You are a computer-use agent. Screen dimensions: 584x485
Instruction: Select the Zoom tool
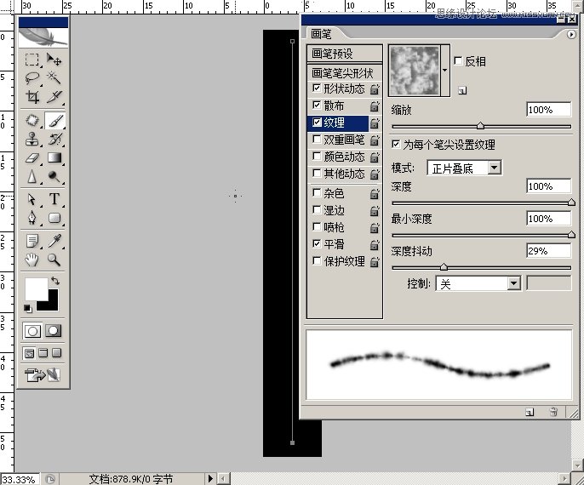coord(54,260)
